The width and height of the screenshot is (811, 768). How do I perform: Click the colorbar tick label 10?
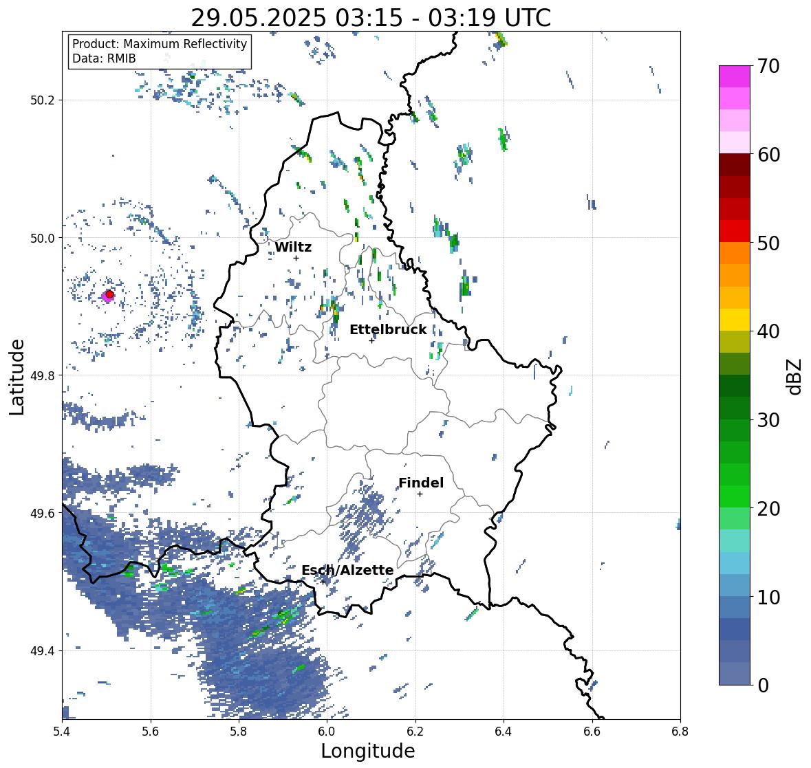click(768, 597)
